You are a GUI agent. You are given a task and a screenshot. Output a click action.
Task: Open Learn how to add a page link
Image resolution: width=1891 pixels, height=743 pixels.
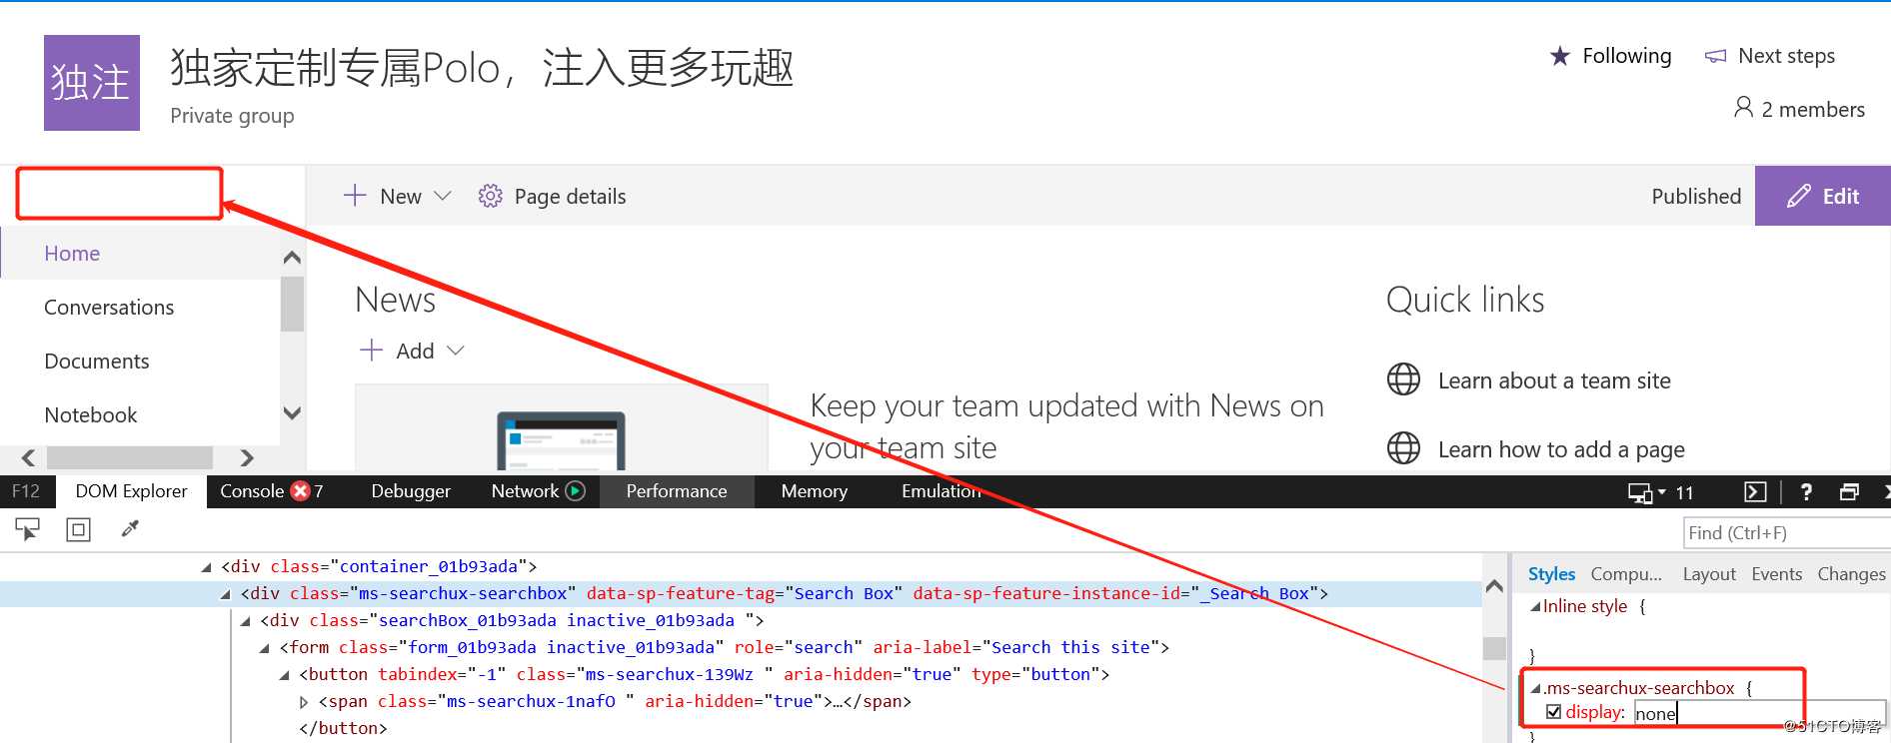(1561, 449)
